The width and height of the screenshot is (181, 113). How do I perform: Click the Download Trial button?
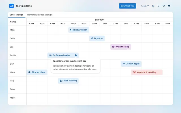128,6
